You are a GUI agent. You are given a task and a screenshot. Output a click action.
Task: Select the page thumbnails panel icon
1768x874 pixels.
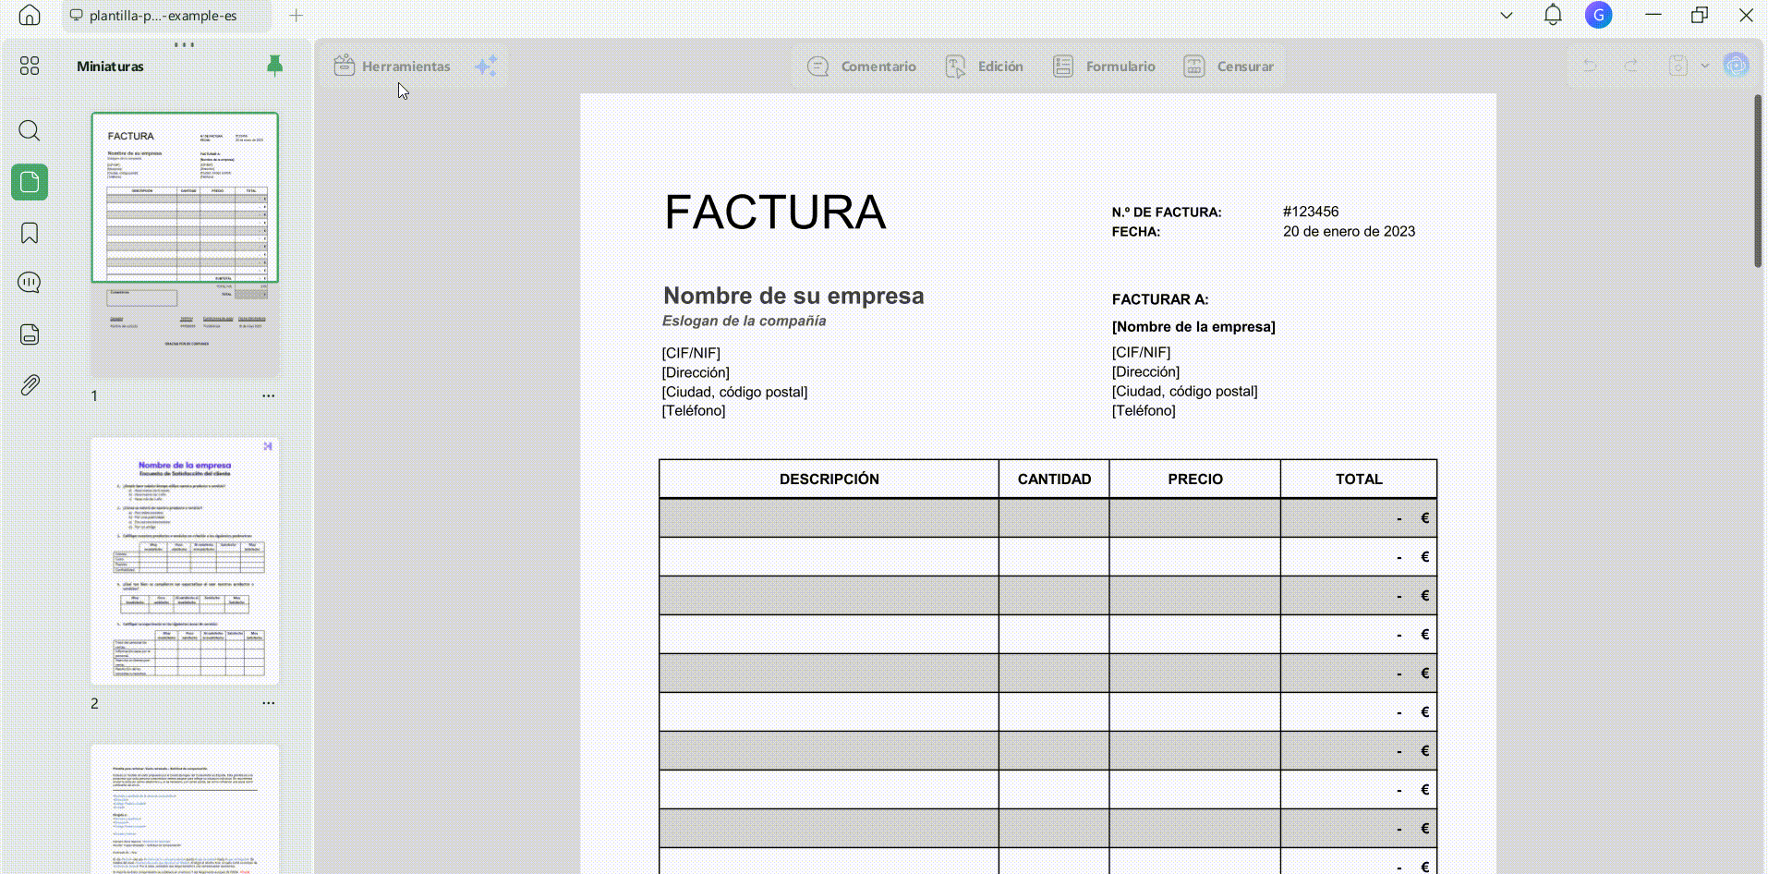[x=30, y=182]
